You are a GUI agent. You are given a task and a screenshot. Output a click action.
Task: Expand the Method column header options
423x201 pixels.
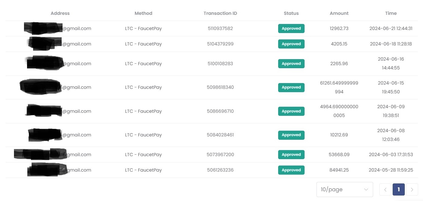(x=143, y=13)
